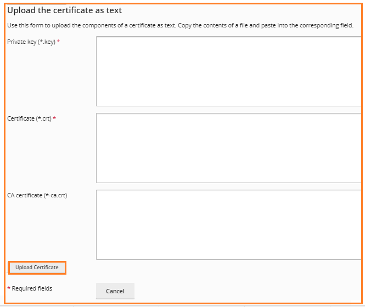Click the 'Use this form to upload' sentence

click(x=92, y=25)
